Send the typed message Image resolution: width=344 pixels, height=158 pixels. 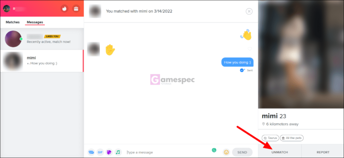click(242, 152)
